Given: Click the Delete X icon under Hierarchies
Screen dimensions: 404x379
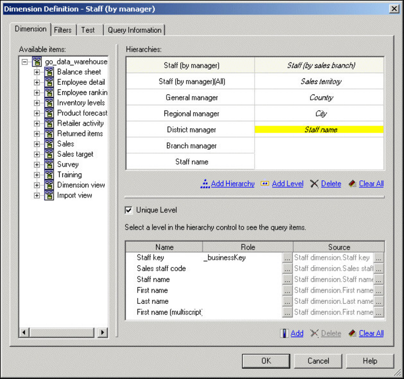Looking at the screenshot, I should tap(314, 184).
